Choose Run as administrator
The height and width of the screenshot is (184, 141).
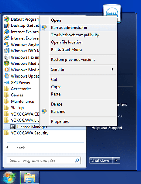[x=78, y=28]
